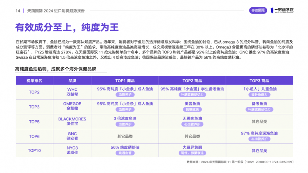Select the TOP3 ranking cell
Viewport: 308px width, 173px height.
pyautogui.click(x=34, y=107)
